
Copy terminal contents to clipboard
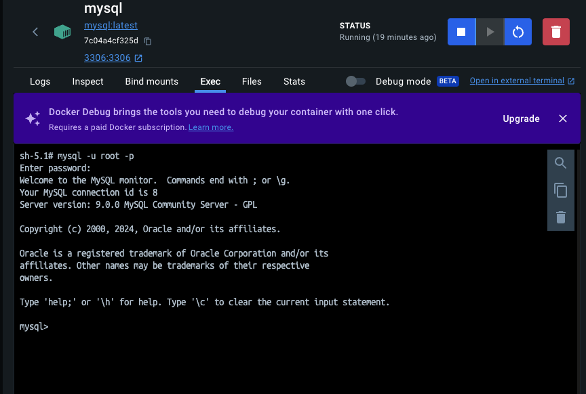point(560,190)
